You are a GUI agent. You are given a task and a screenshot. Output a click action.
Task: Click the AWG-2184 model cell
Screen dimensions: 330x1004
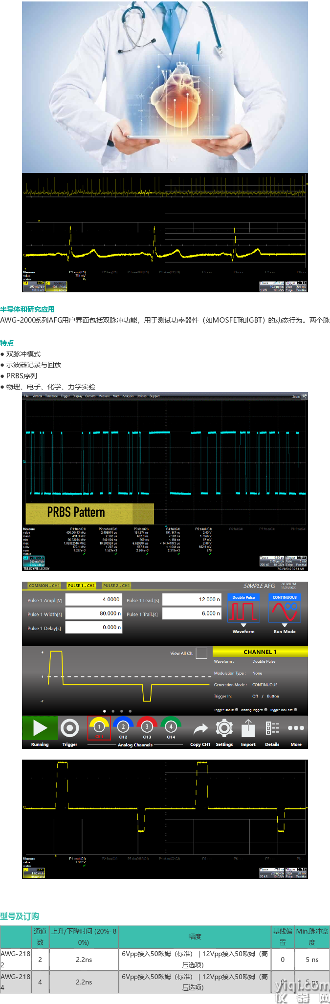coord(16,982)
